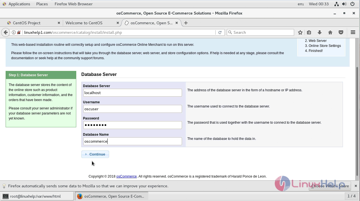Image resolution: width=360 pixels, height=201 pixels.
Task: Click the URL address bar
Action: tap(119, 32)
